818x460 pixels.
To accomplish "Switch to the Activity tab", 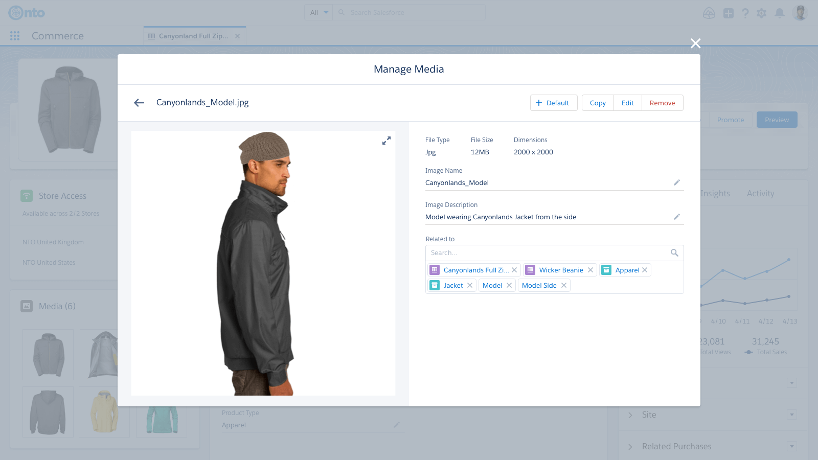I will 760,193.
